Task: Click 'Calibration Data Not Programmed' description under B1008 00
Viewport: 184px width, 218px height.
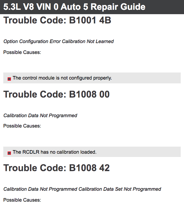Action: click(x=40, y=116)
